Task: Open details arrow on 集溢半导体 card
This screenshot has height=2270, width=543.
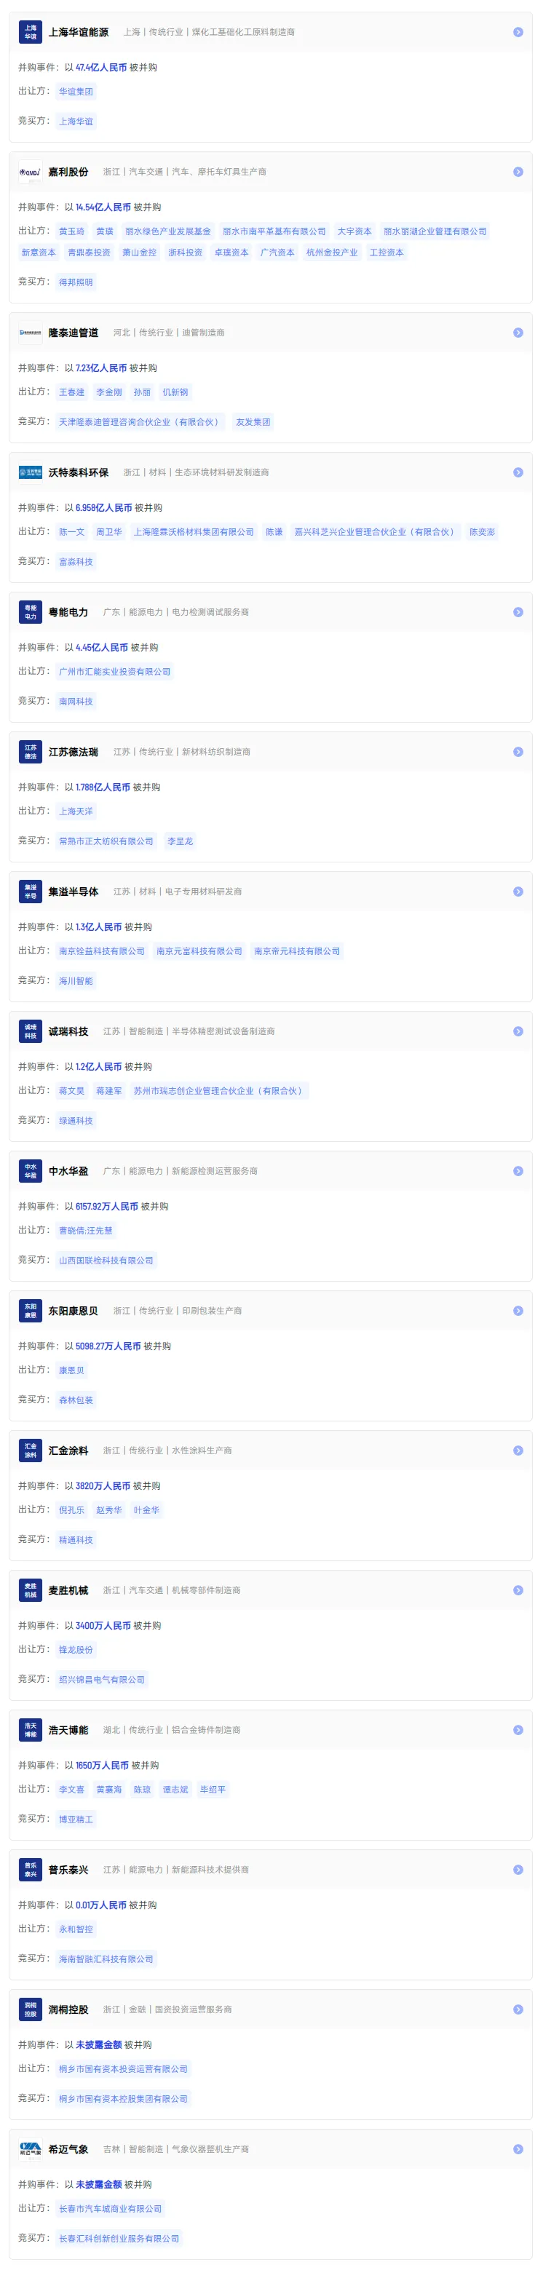Action: click(518, 892)
